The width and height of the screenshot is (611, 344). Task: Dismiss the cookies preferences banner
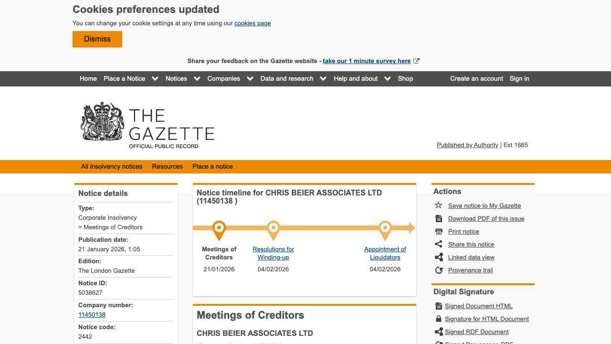click(97, 39)
